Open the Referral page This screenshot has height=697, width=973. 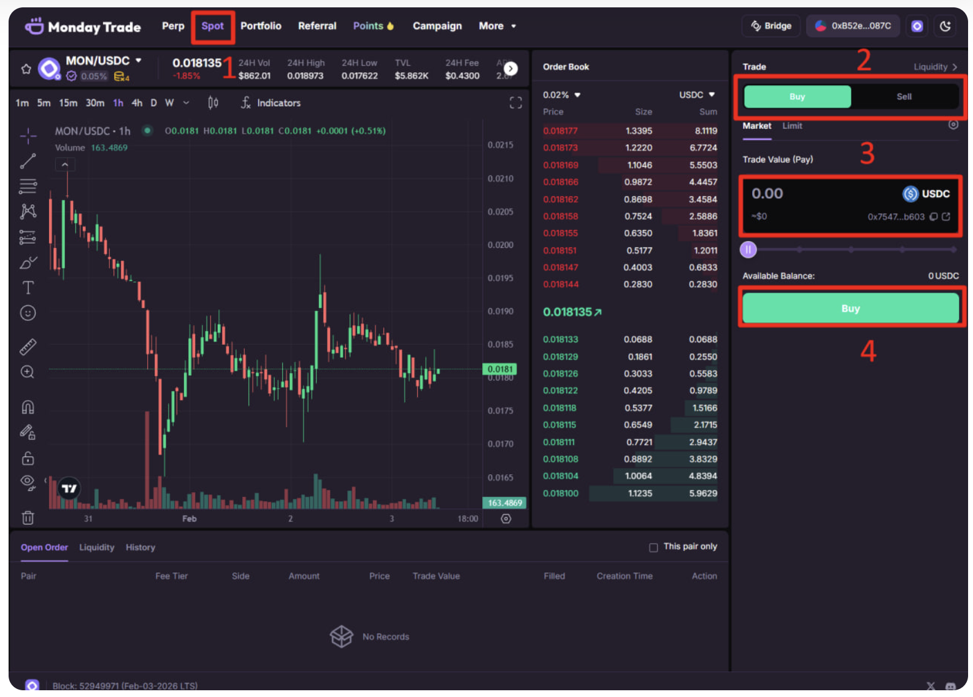click(317, 26)
